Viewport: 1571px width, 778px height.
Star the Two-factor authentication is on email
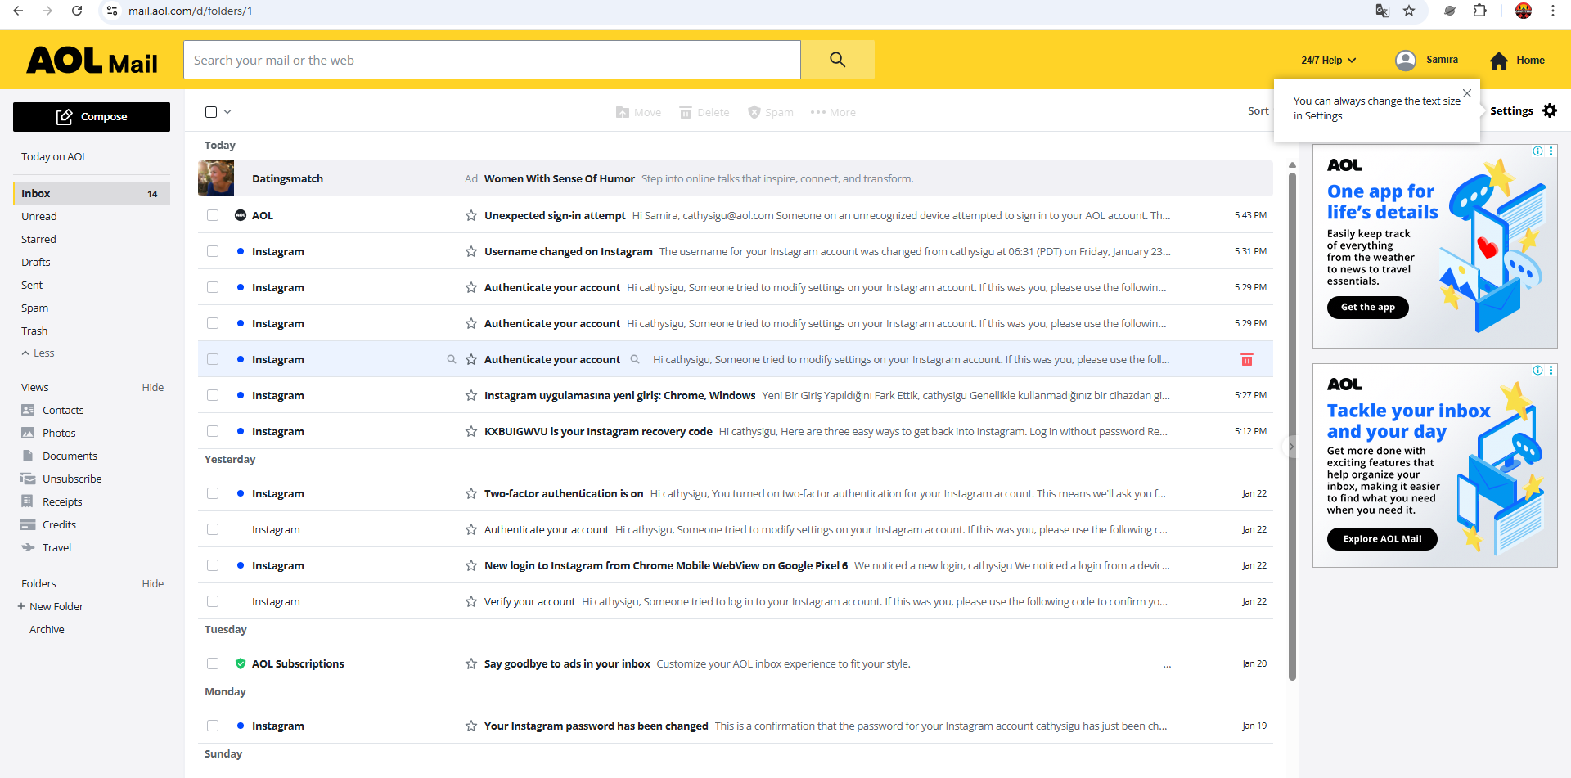471,493
